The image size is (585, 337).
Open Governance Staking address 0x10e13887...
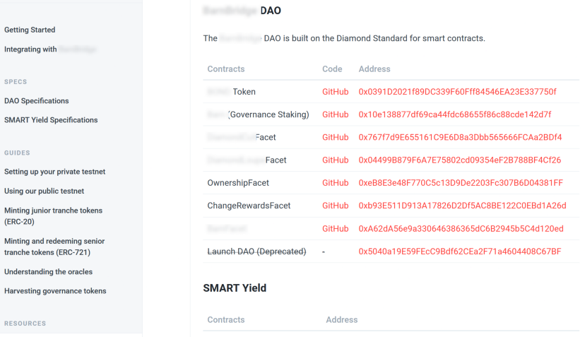455,114
